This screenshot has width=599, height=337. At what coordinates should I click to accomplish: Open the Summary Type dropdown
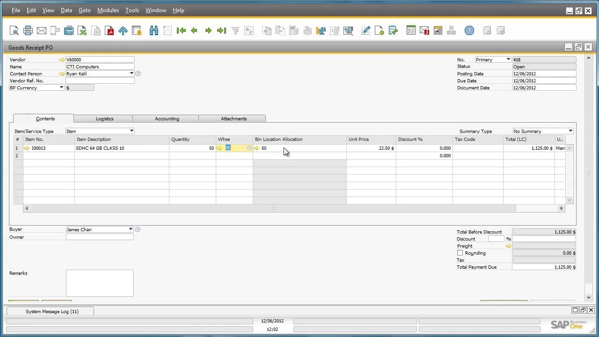tap(570, 131)
